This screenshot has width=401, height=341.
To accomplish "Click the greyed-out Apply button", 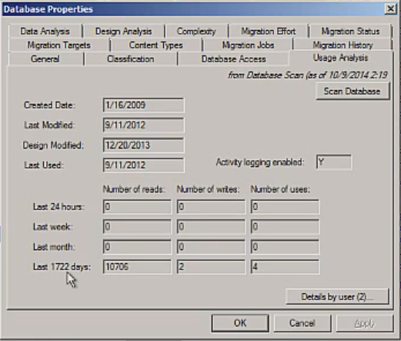I will click(x=365, y=323).
